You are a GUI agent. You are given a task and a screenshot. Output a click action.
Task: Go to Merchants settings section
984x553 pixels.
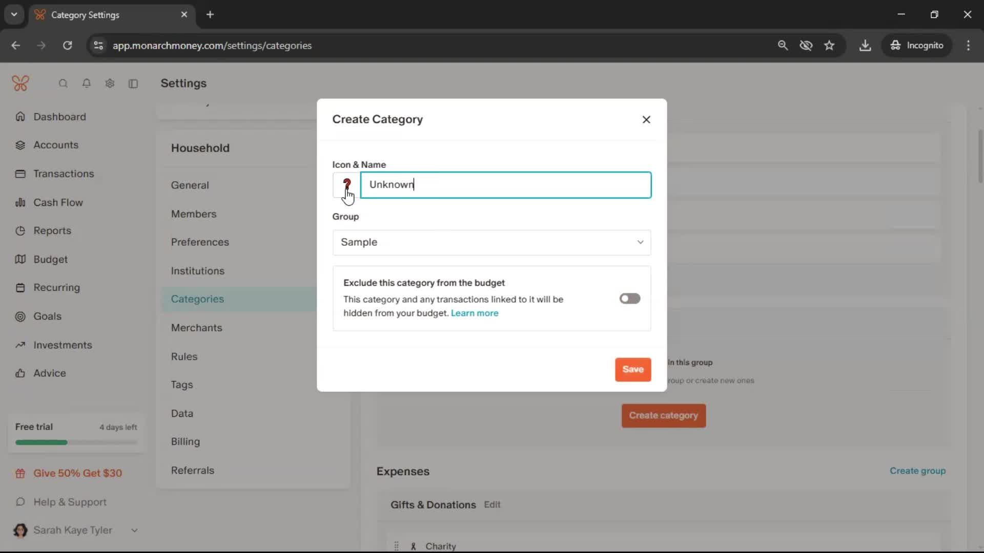click(196, 328)
